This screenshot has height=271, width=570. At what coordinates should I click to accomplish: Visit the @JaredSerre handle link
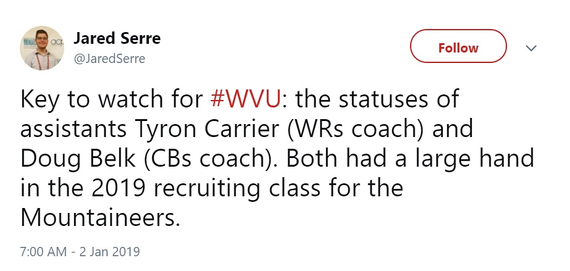(109, 59)
